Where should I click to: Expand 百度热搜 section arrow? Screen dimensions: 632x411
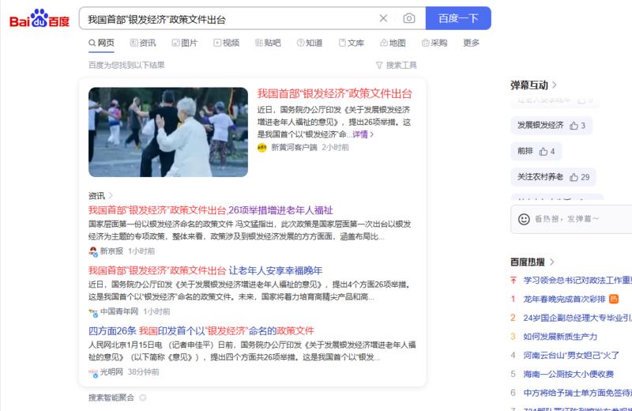pyautogui.click(x=551, y=262)
